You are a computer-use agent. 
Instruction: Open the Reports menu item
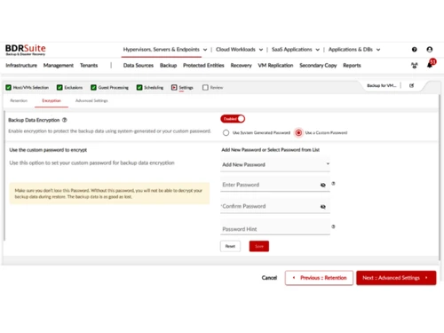pyautogui.click(x=352, y=66)
